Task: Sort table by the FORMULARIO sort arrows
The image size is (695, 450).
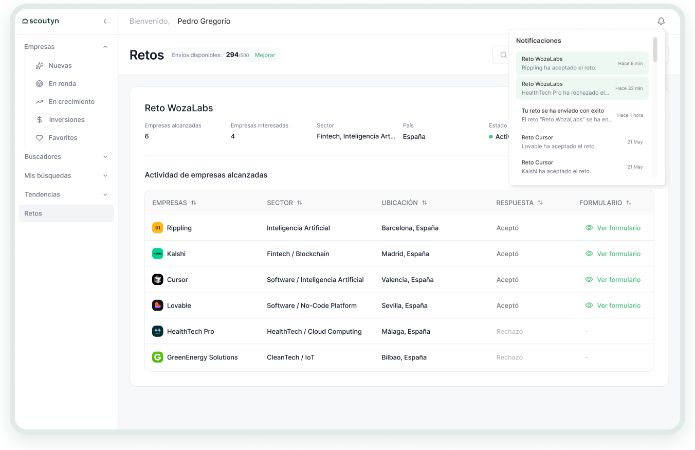Action: click(629, 203)
